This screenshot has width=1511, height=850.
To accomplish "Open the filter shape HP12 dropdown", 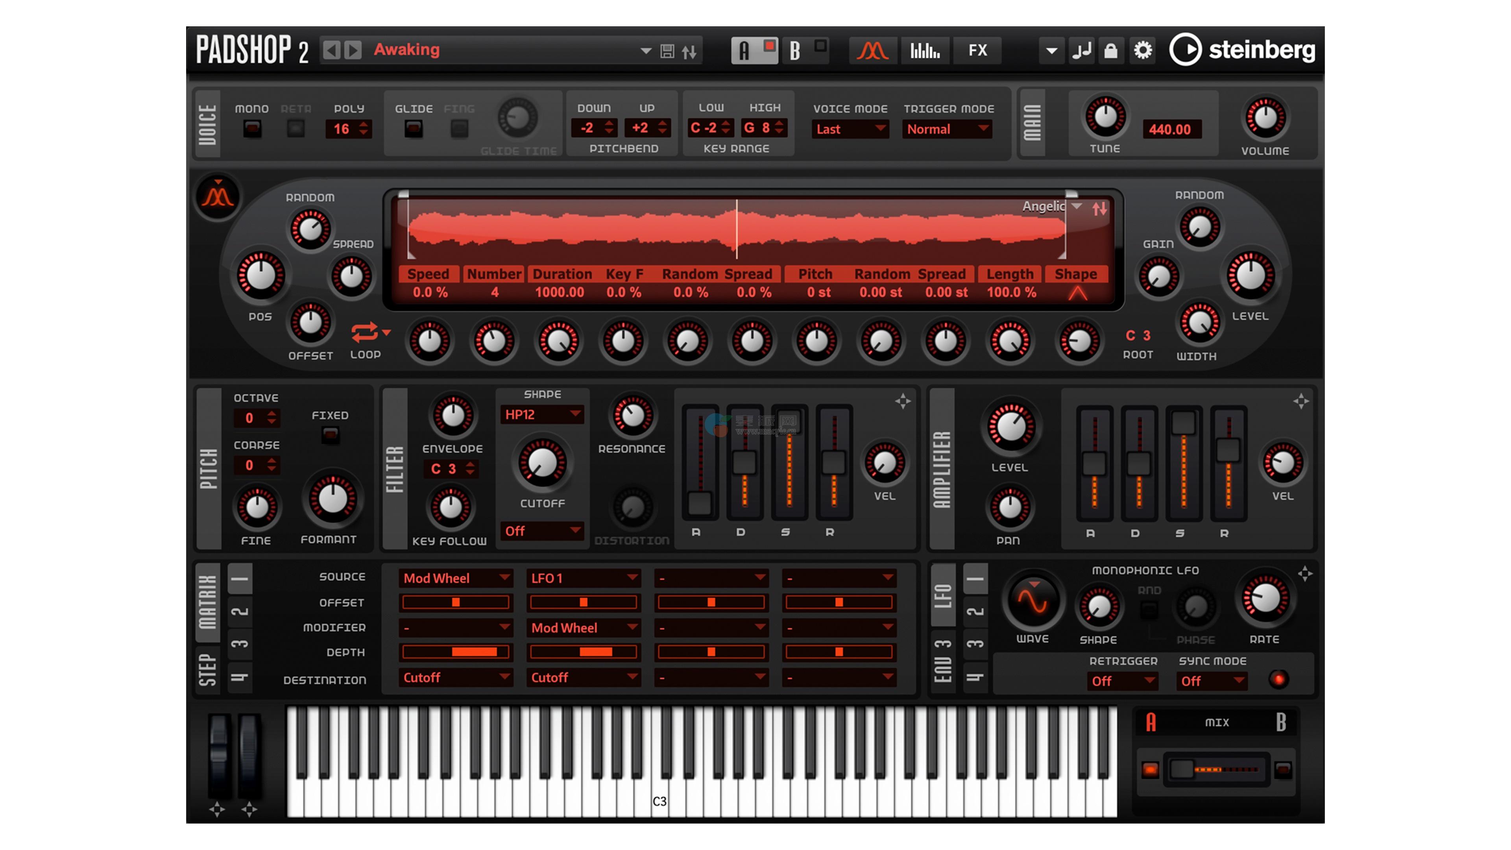I will [x=541, y=415].
